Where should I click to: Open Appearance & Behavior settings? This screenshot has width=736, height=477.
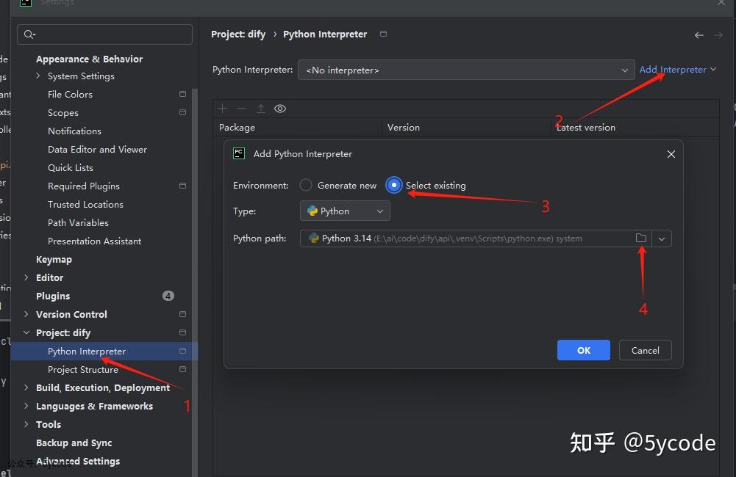(x=89, y=59)
